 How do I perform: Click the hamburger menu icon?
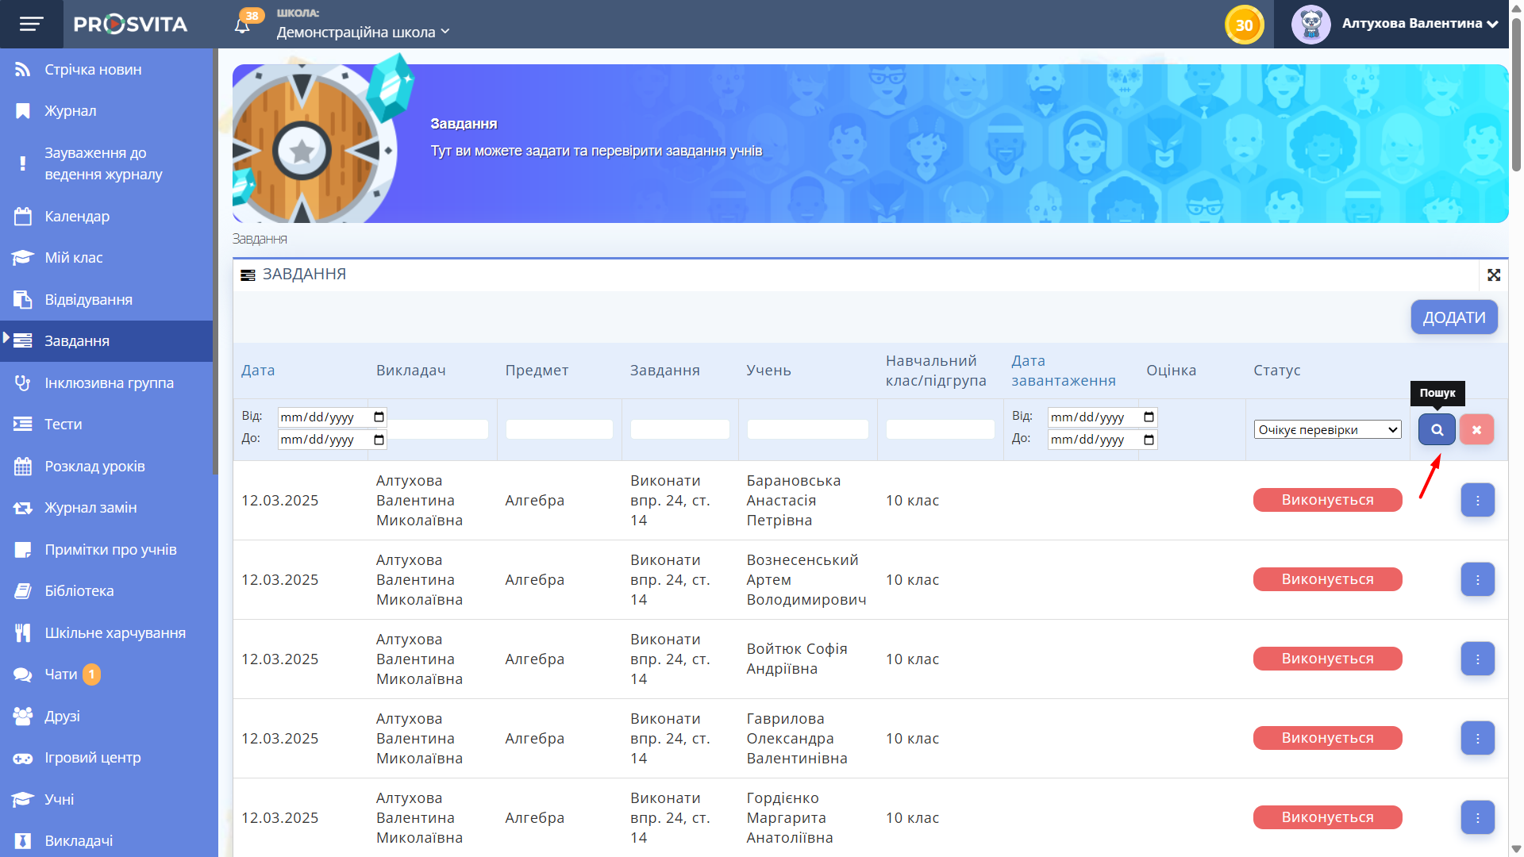point(31,24)
